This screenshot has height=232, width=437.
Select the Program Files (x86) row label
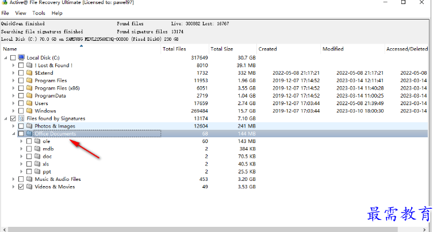coord(57,88)
